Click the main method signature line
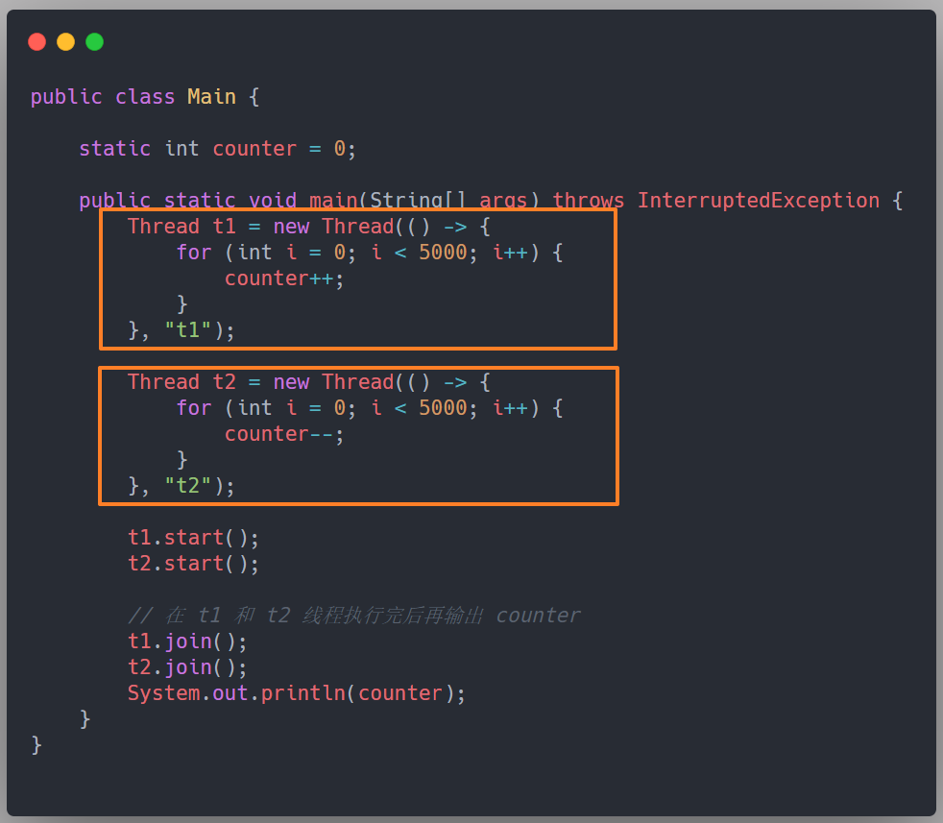Image resolution: width=943 pixels, height=823 pixels. (384, 200)
